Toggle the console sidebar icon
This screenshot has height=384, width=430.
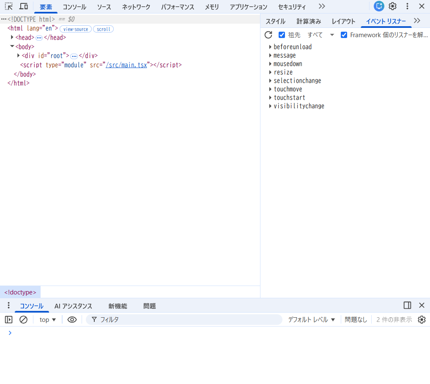tap(9, 320)
